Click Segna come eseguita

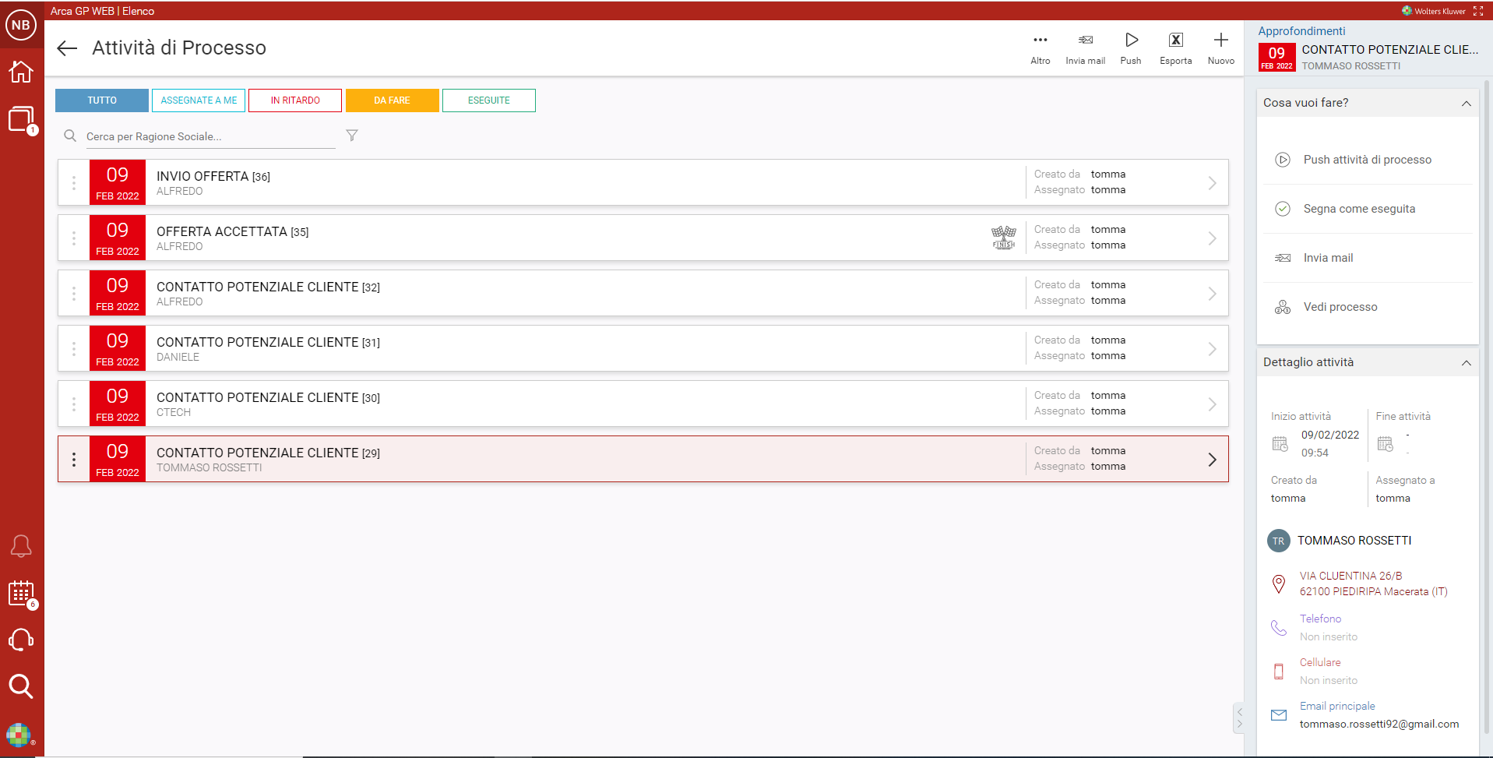click(1368, 209)
